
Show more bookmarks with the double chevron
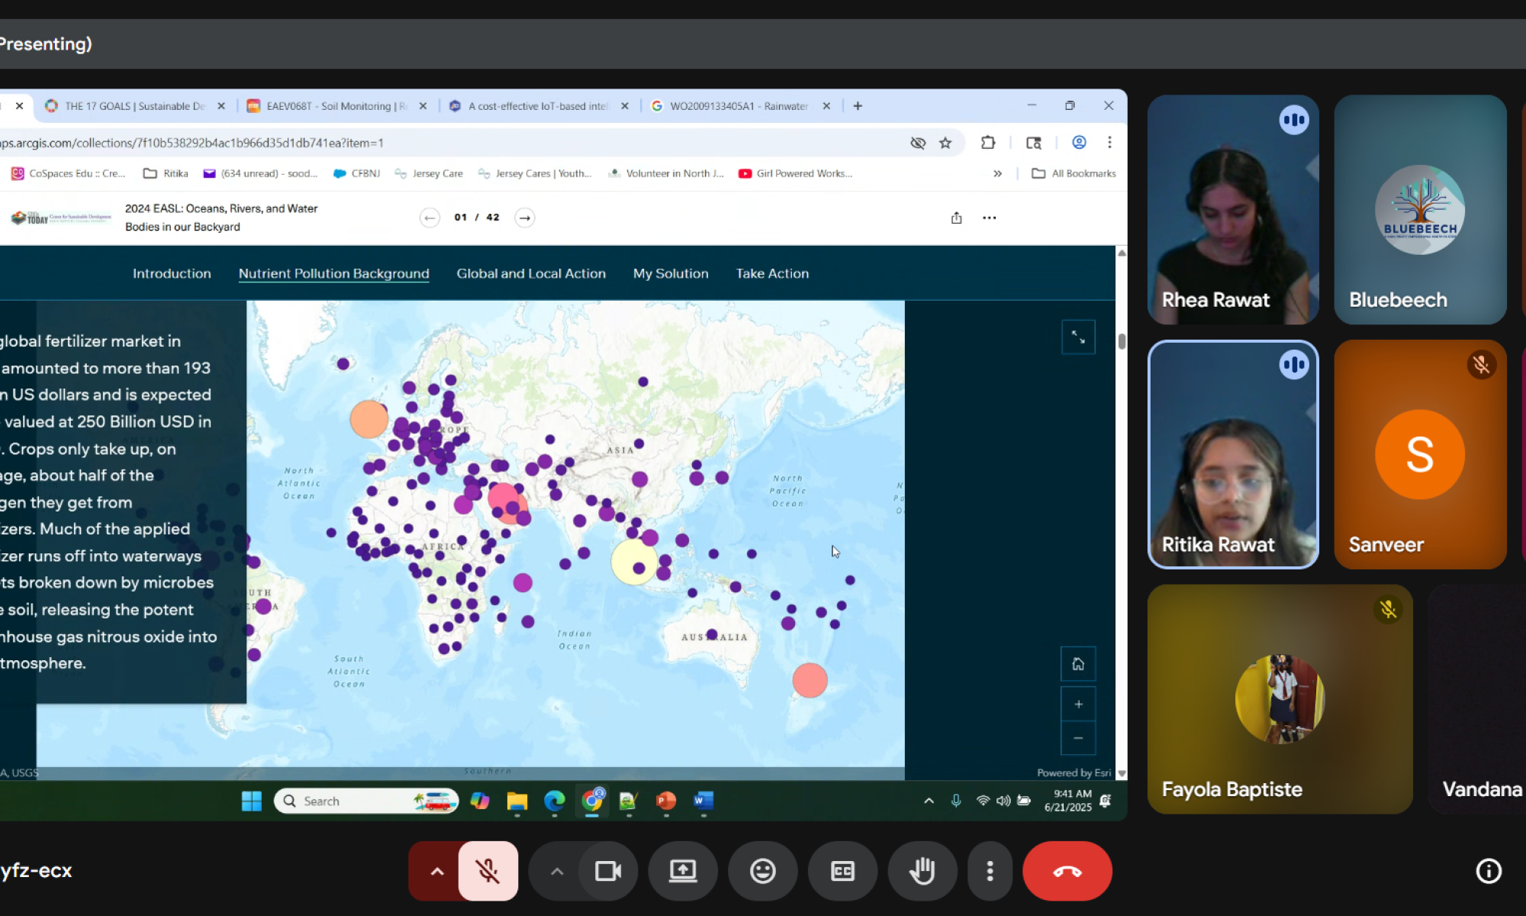coord(997,174)
